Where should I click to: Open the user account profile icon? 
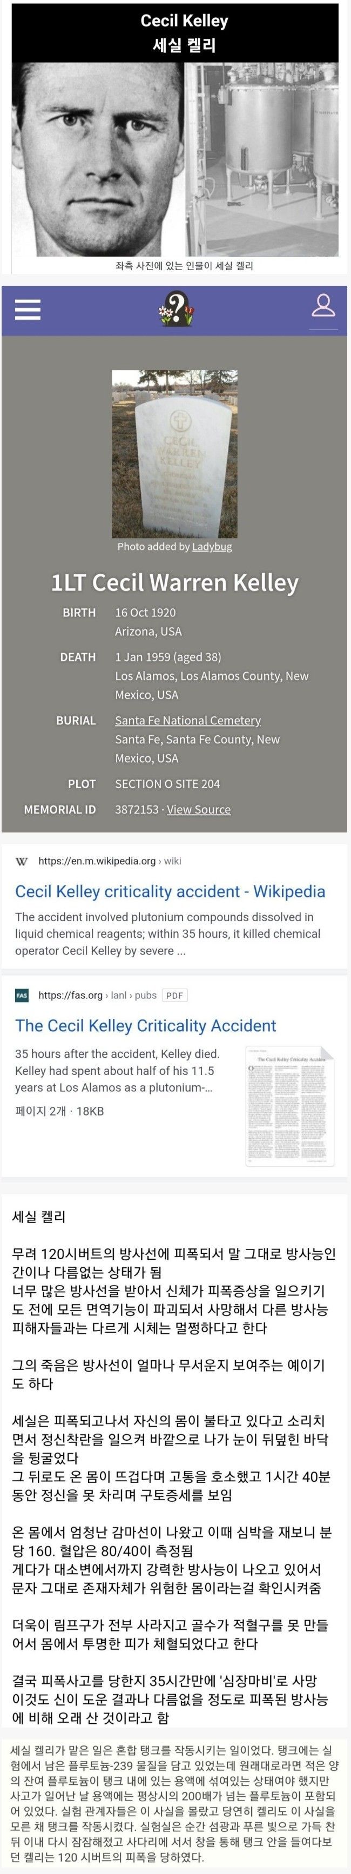pos(323,306)
